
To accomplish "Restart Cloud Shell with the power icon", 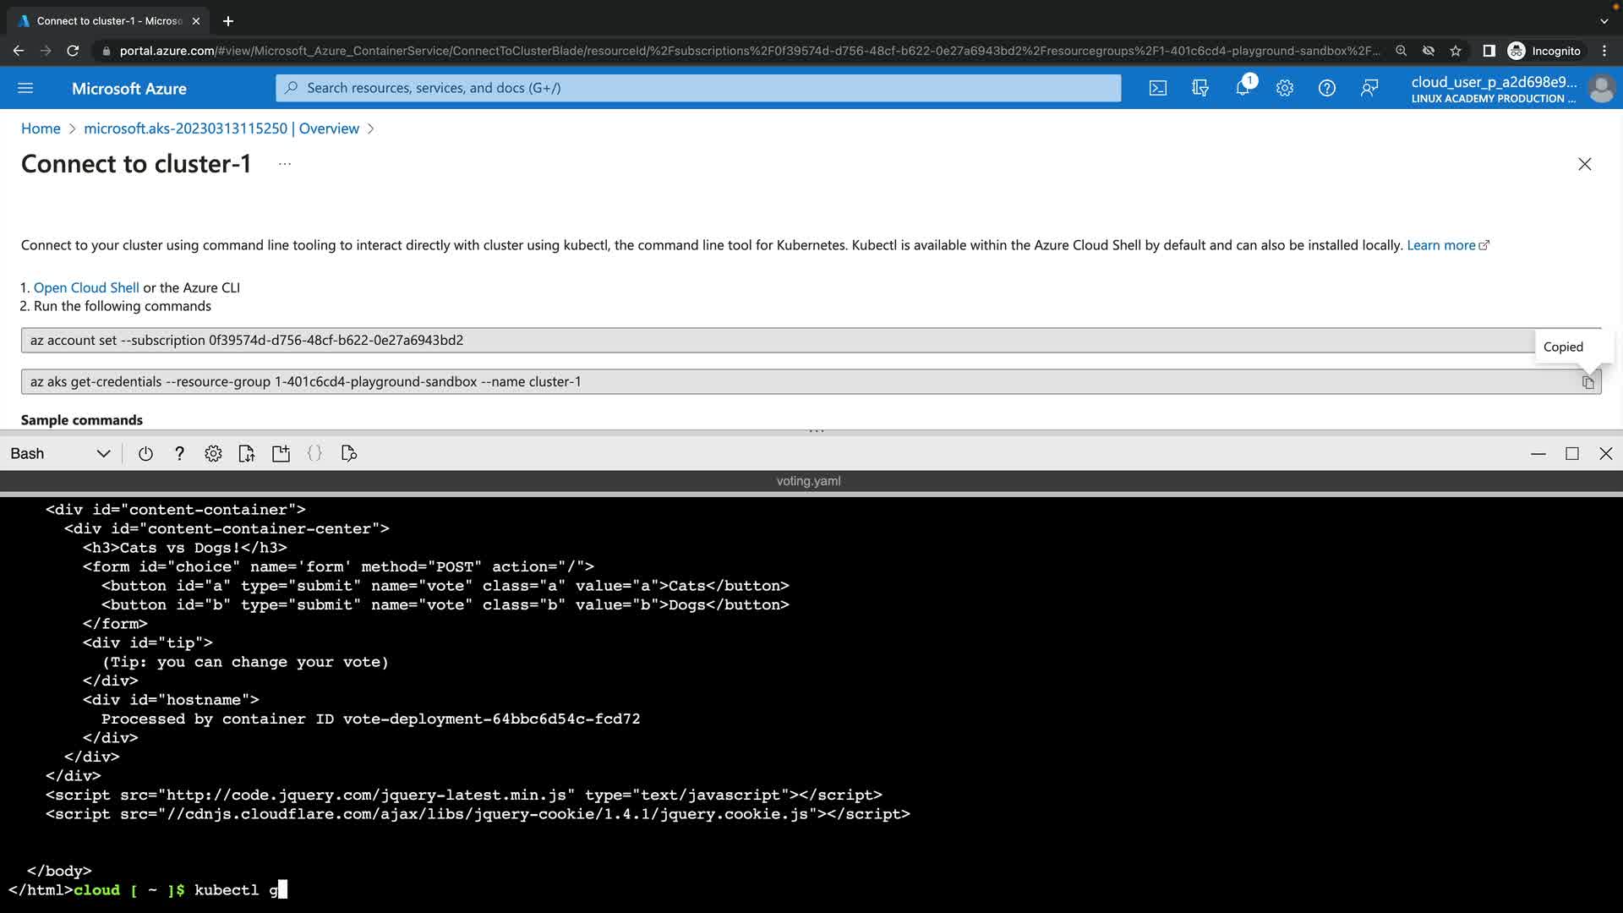I will coord(145,454).
